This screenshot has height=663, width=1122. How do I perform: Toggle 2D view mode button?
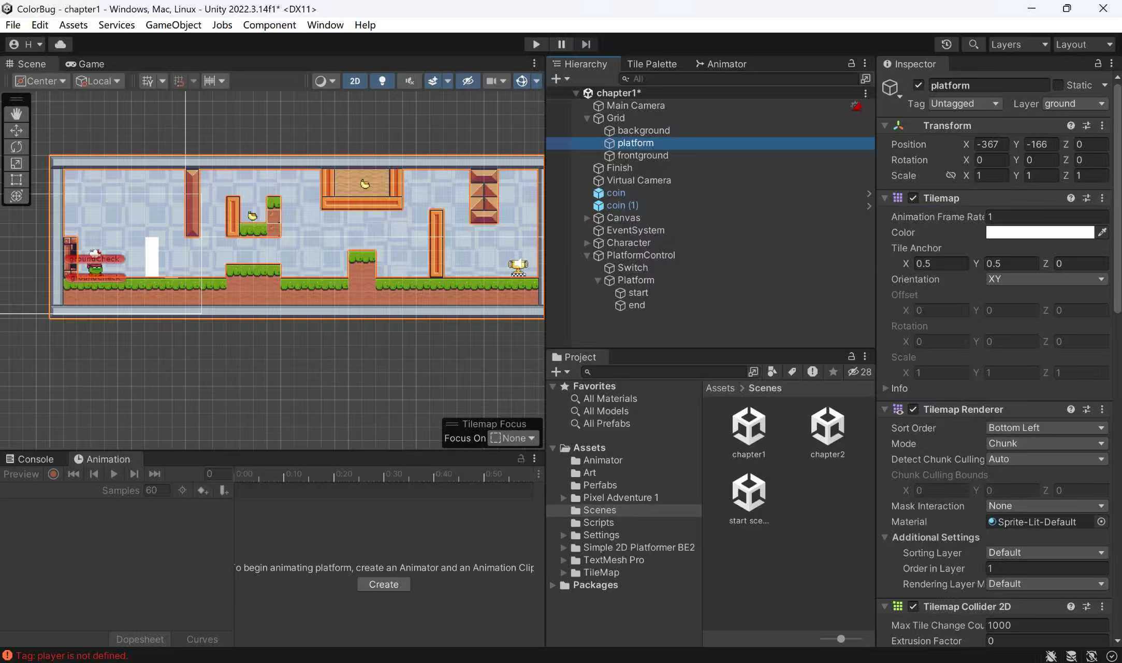(355, 81)
